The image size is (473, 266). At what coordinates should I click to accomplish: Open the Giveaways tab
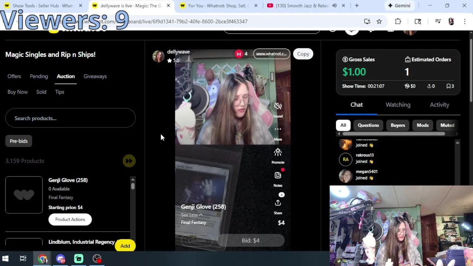click(95, 76)
